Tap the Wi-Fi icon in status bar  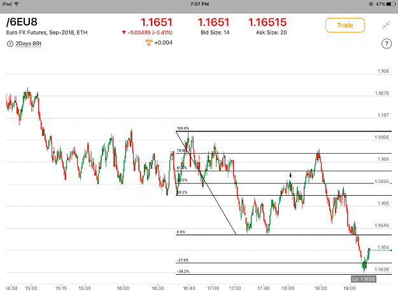point(17,4)
